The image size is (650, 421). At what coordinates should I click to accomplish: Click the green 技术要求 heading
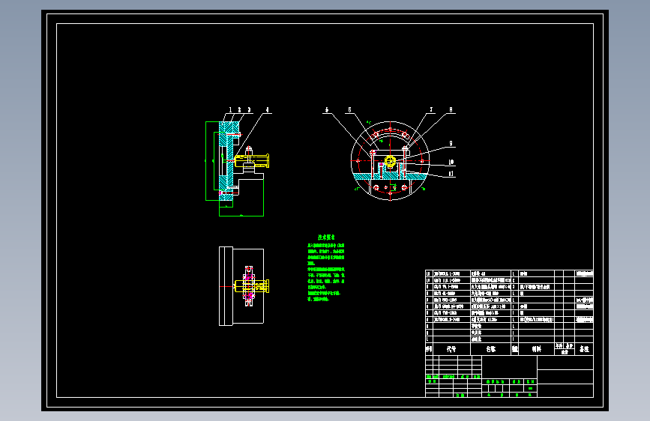coord(326,237)
